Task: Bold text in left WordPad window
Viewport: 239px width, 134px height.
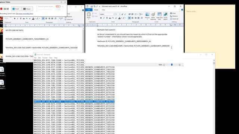Action: tap(15, 19)
